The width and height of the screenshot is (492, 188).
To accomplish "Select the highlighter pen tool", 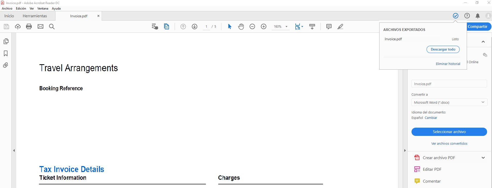I will (340, 27).
